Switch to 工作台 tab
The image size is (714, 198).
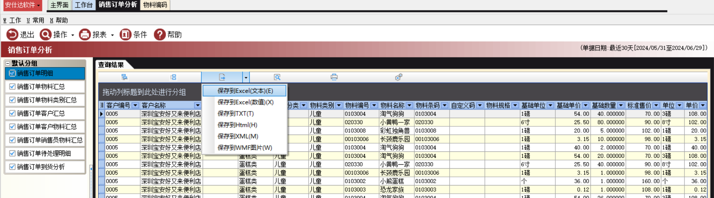(83, 5)
